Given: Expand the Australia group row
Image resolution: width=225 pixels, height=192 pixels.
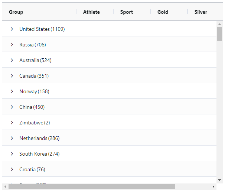Looking at the screenshot, I should (x=12, y=60).
